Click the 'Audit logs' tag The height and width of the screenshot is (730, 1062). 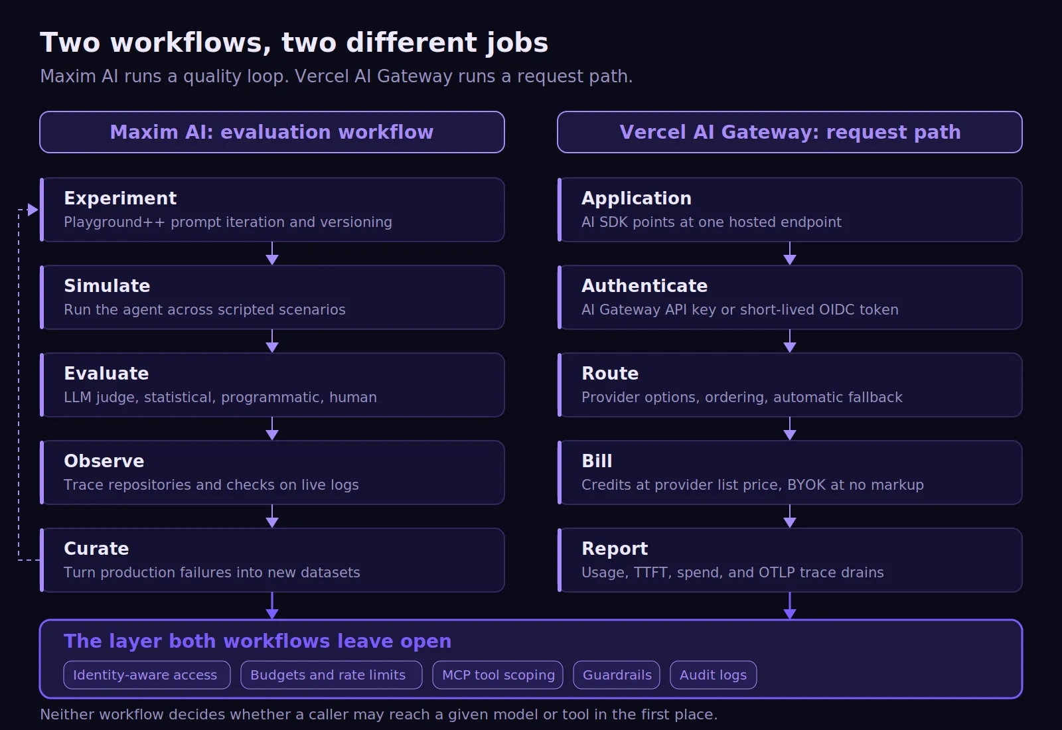(714, 675)
